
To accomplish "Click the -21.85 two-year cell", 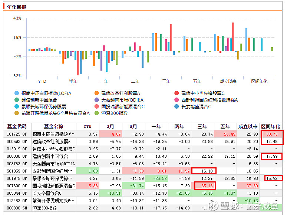I will click(x=179, y=193).
